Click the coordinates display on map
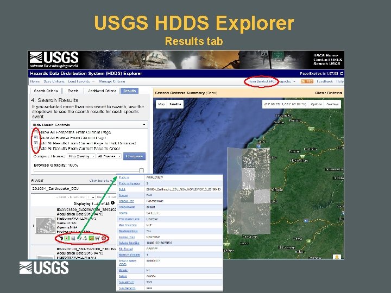 pyautogui.click(x=286, y=104)
